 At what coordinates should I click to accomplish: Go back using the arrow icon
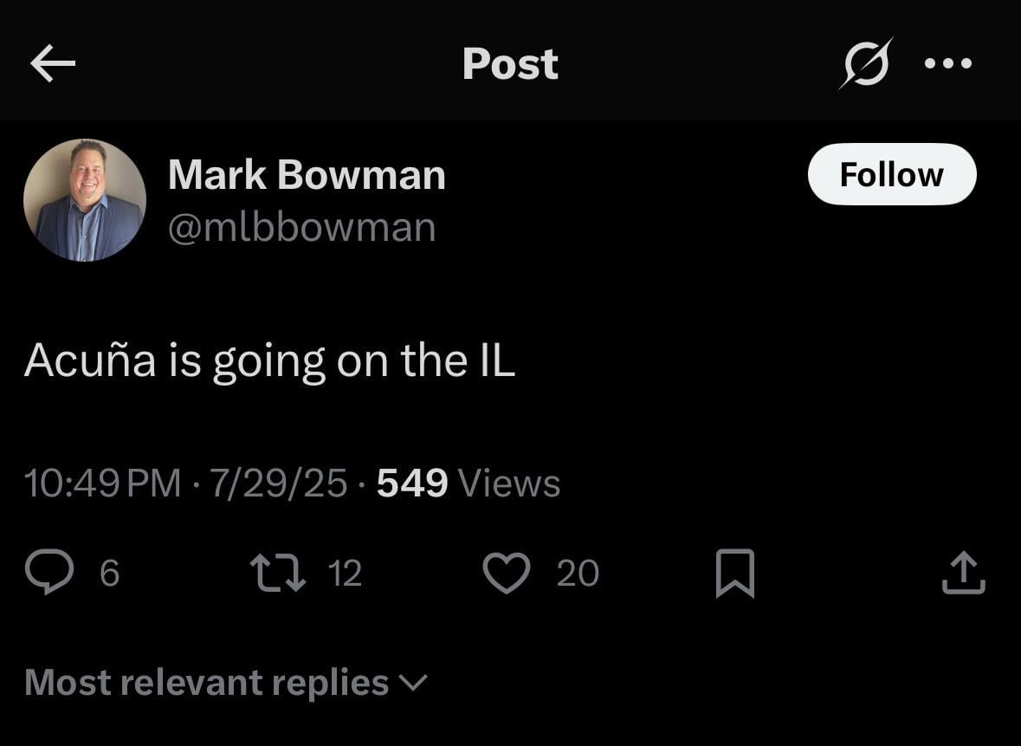click(x=54, y=63)
